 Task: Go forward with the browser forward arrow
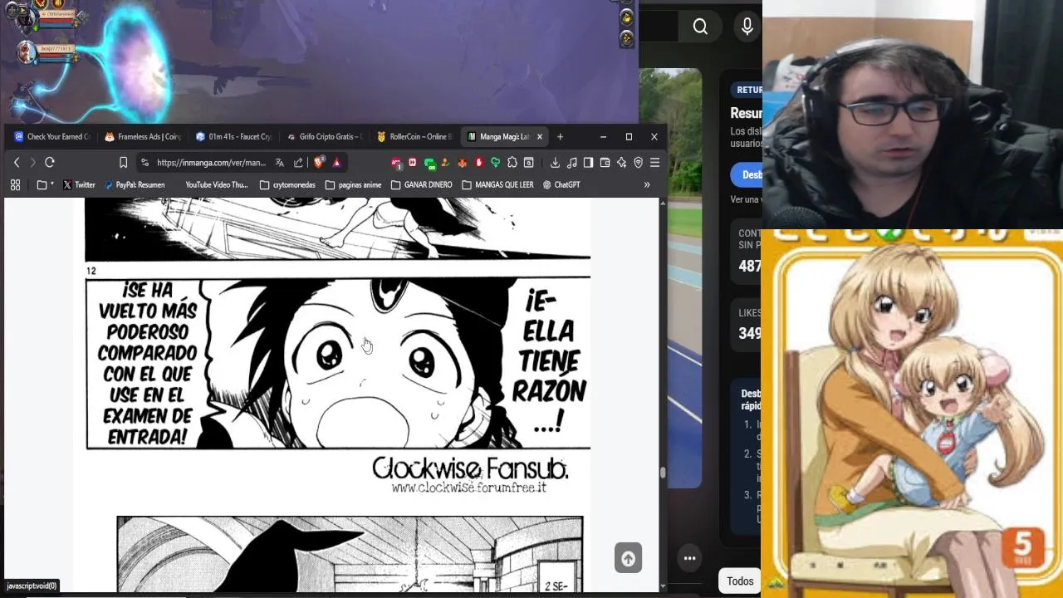pyautogui.click(x=32, y=163)
